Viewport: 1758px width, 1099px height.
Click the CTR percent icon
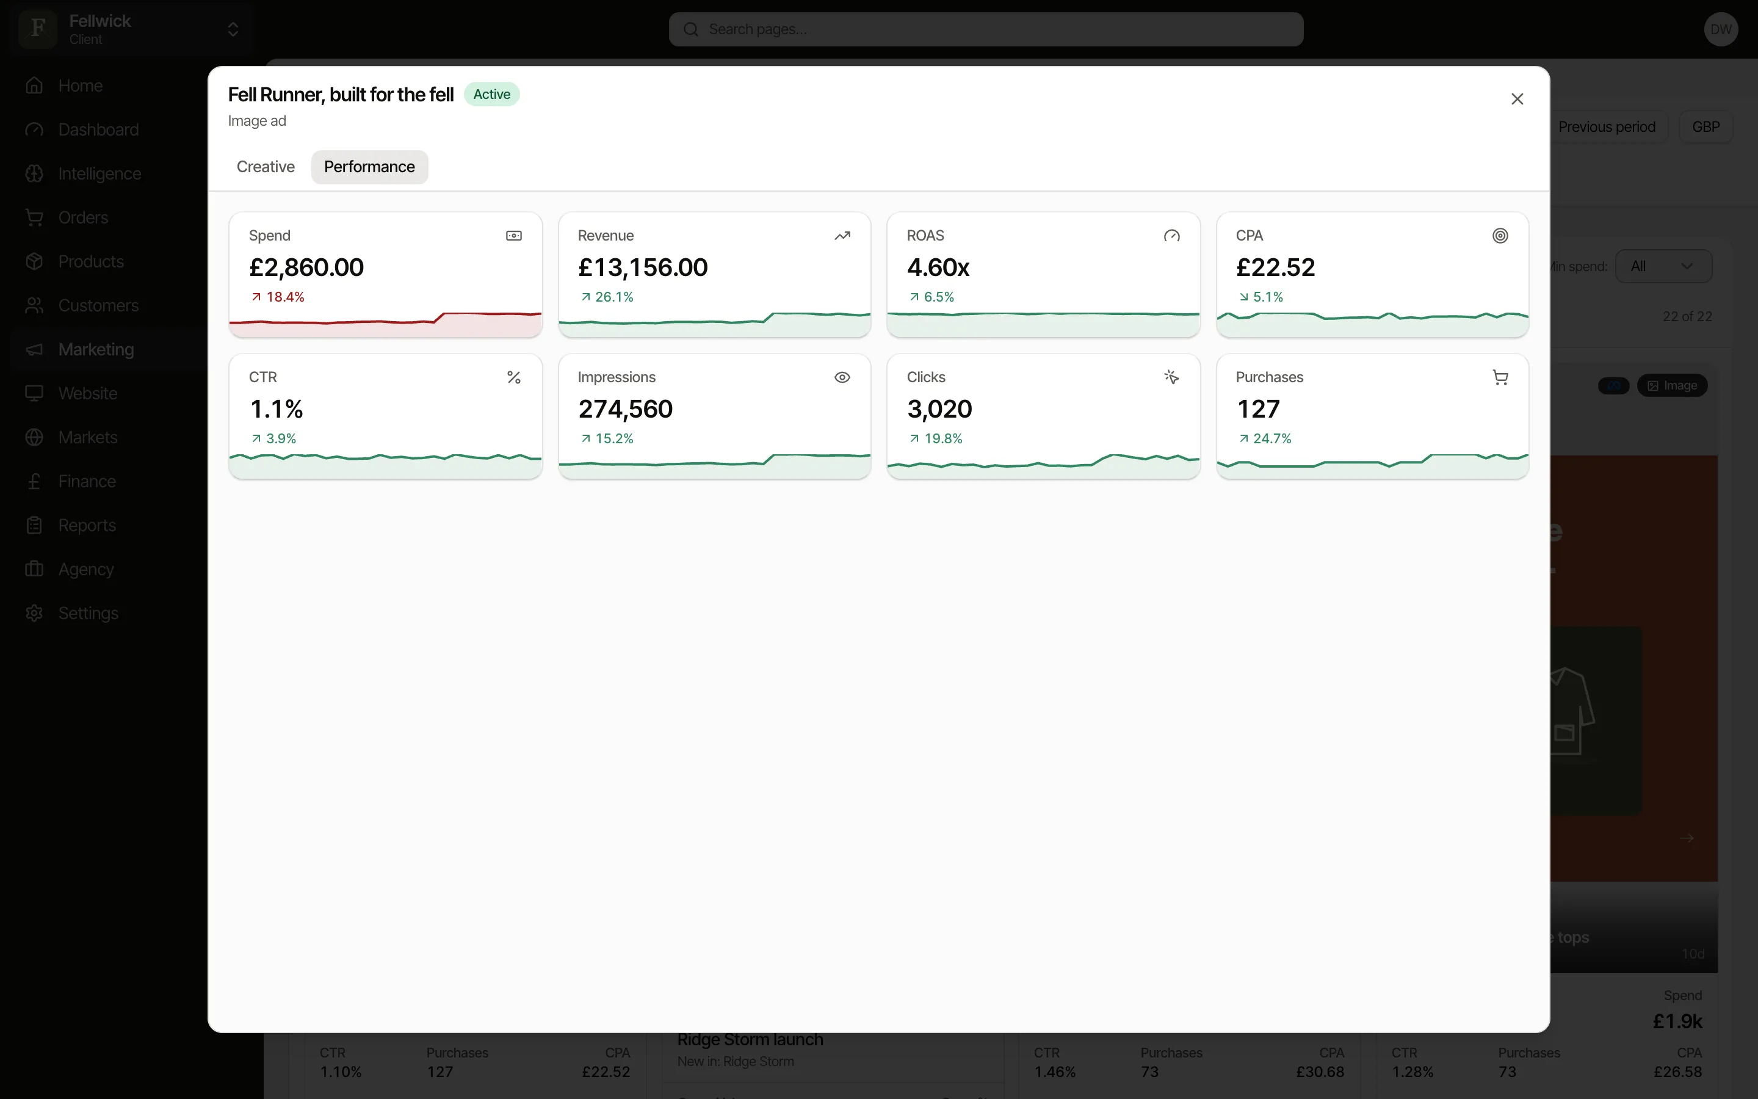(x=513, y=377)
